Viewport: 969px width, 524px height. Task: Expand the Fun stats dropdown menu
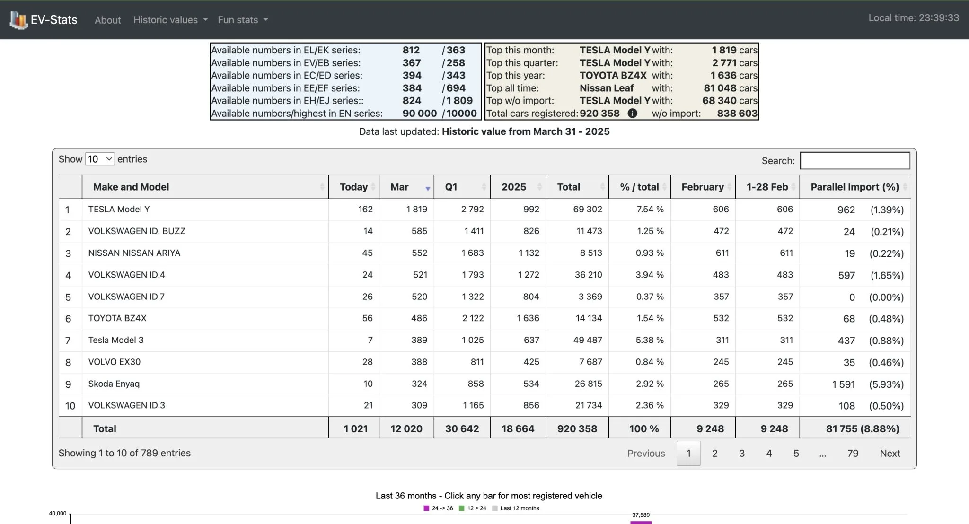click(x=243, y=20)
